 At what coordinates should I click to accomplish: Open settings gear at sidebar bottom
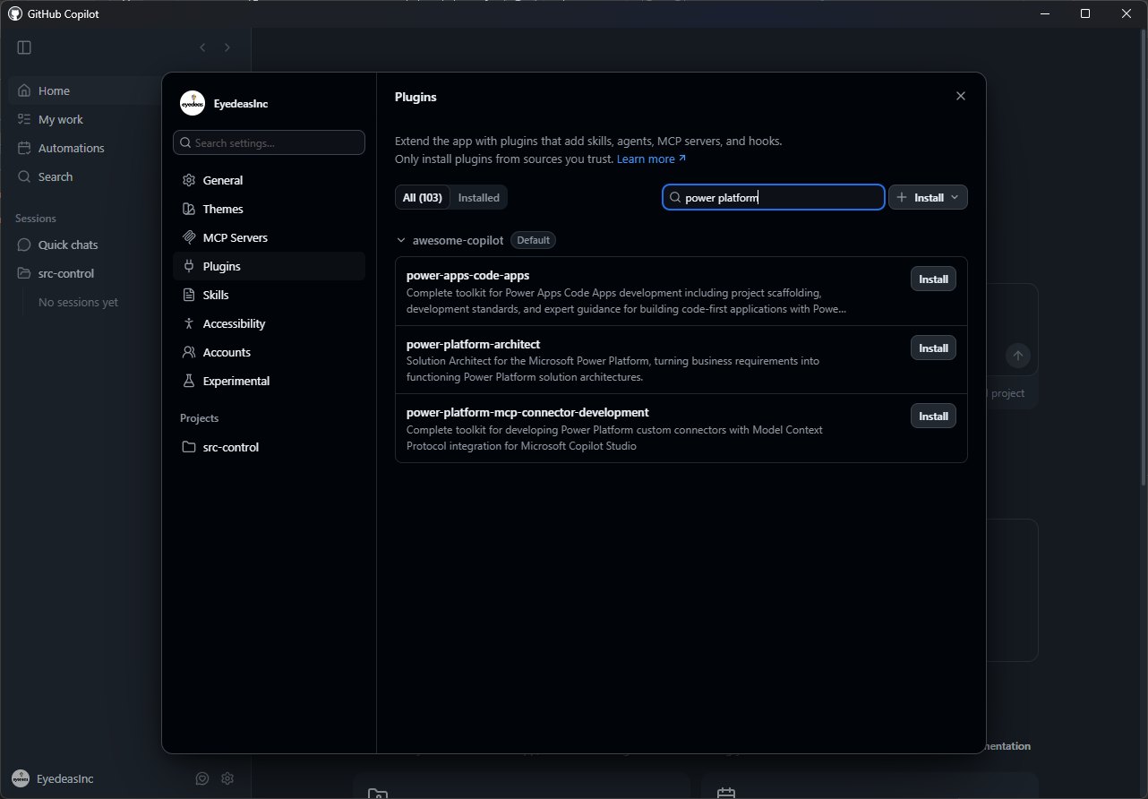click(x=227, y=778)
